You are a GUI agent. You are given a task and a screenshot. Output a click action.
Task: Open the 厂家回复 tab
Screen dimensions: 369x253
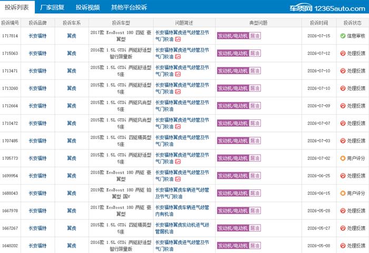52,7
